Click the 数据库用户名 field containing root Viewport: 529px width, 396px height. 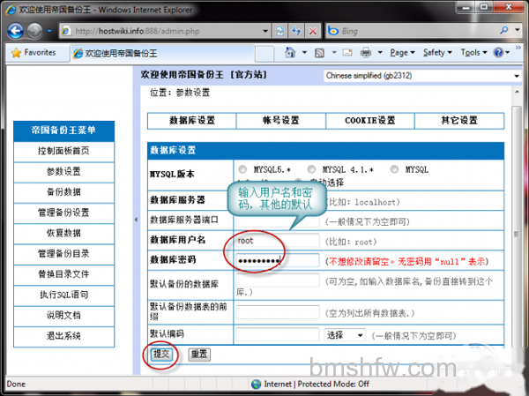pyautogui.click(x=278, y=241)
